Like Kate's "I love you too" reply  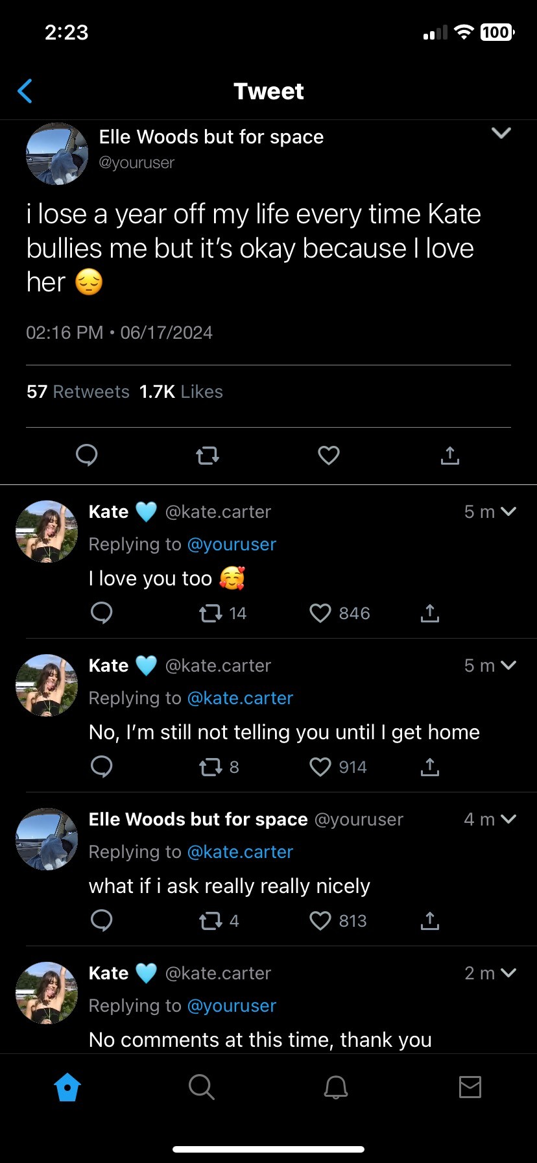tap(320, 613)
